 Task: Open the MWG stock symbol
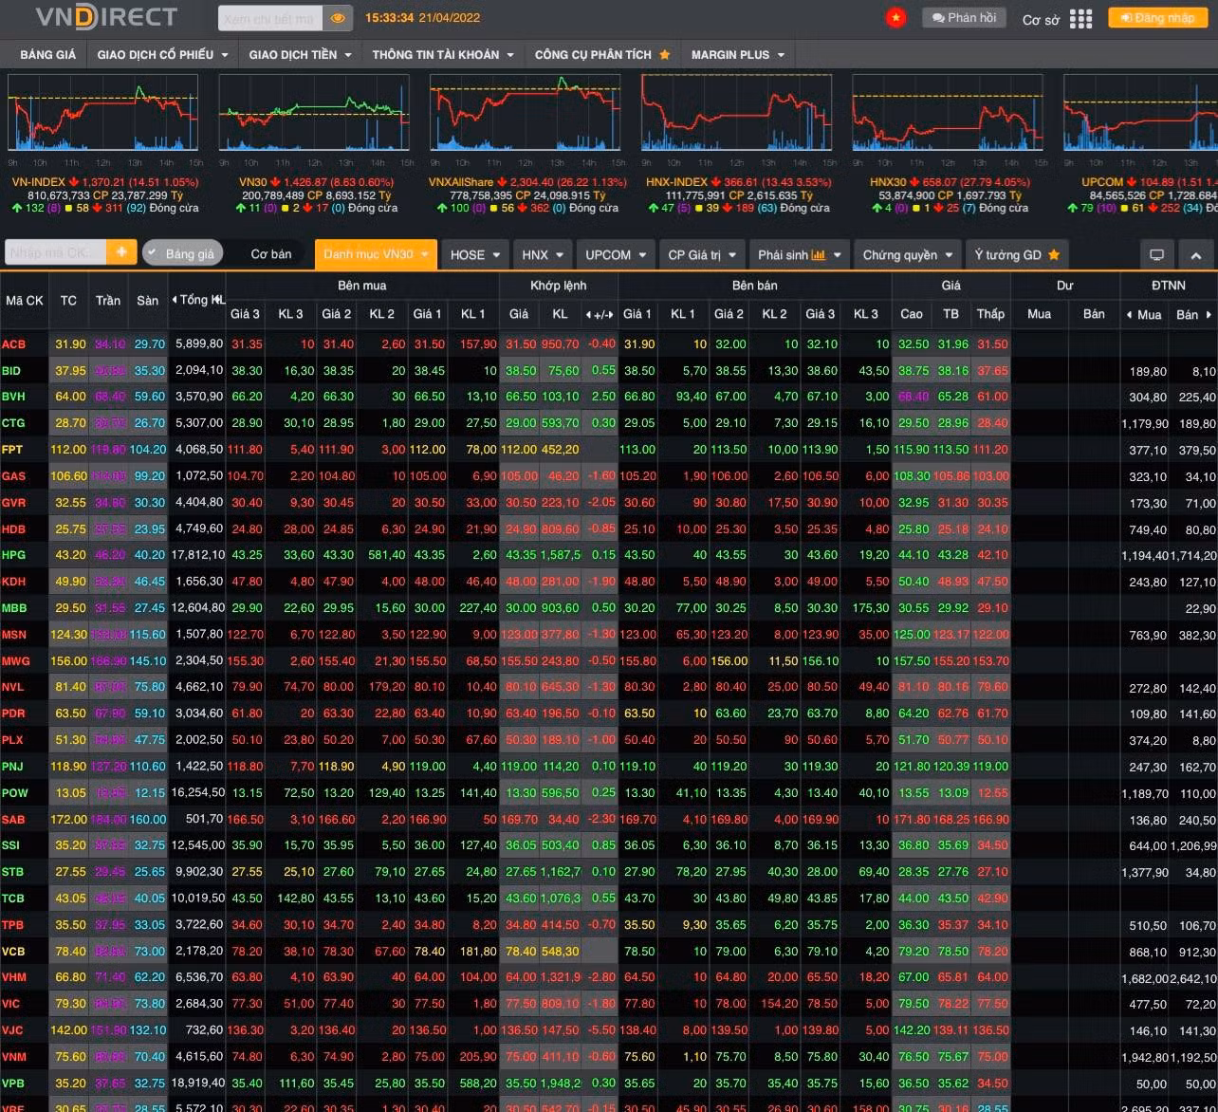pyautogui.click(x=16, y=661)
